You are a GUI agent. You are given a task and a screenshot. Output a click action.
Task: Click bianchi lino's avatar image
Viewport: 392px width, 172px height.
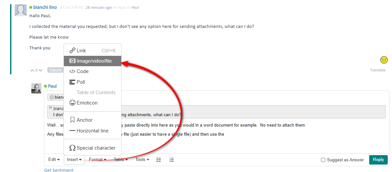coord(21,10)
